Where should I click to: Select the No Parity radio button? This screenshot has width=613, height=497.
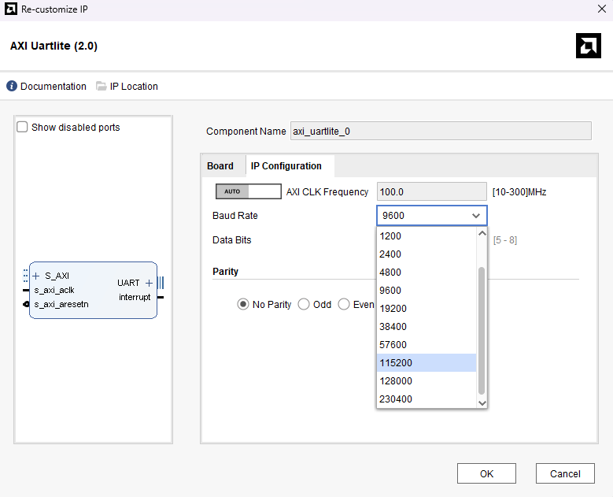point(243,305)
